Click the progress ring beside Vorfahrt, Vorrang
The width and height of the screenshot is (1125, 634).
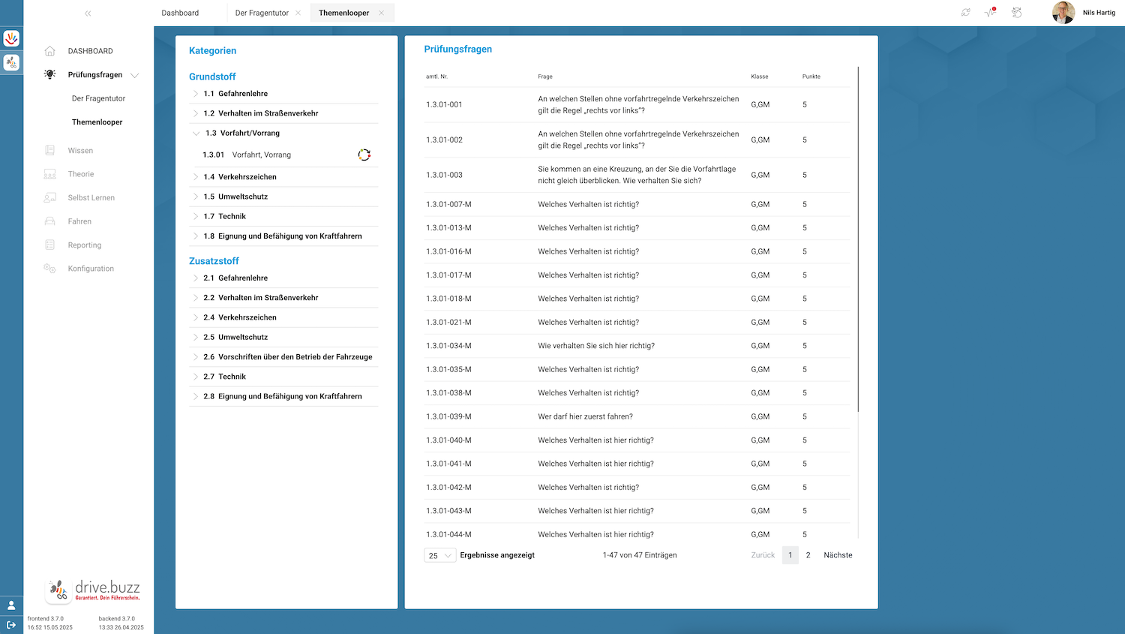coord(364,155)
